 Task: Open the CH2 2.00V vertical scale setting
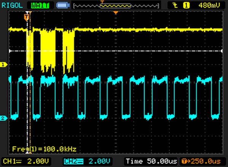(x=99, y=161)
